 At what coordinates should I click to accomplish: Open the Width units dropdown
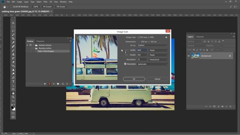tap(158, 50)
